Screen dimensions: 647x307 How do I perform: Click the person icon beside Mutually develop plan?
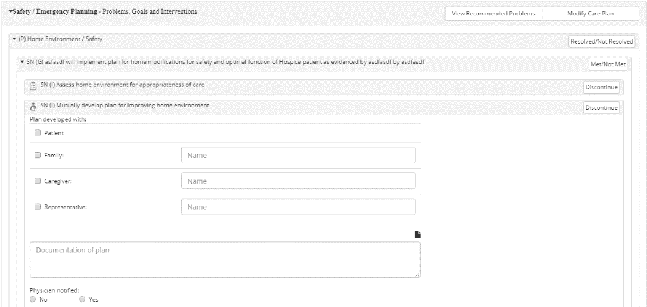(34, 107)
